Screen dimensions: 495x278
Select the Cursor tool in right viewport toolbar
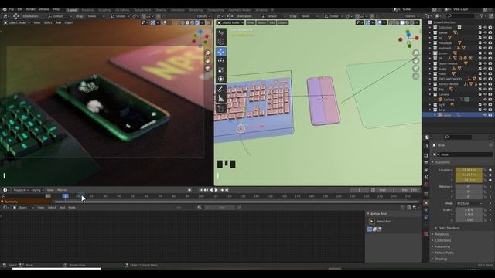click(221, 42)
